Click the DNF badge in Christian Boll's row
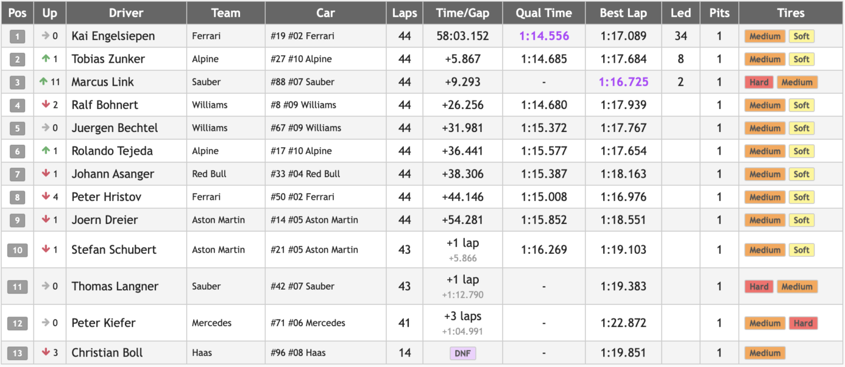This screenshot has height=367, width=845. (462, 354)
